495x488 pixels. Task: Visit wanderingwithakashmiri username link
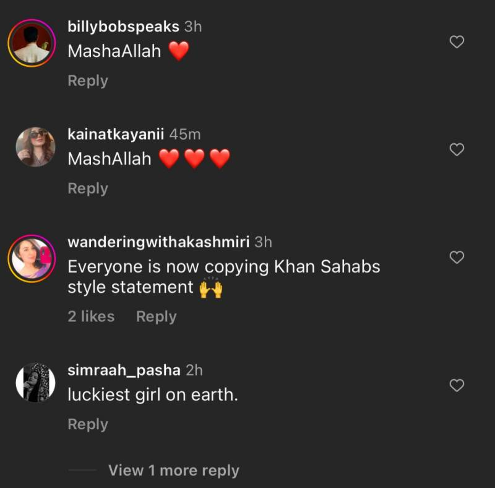point(158,242)
